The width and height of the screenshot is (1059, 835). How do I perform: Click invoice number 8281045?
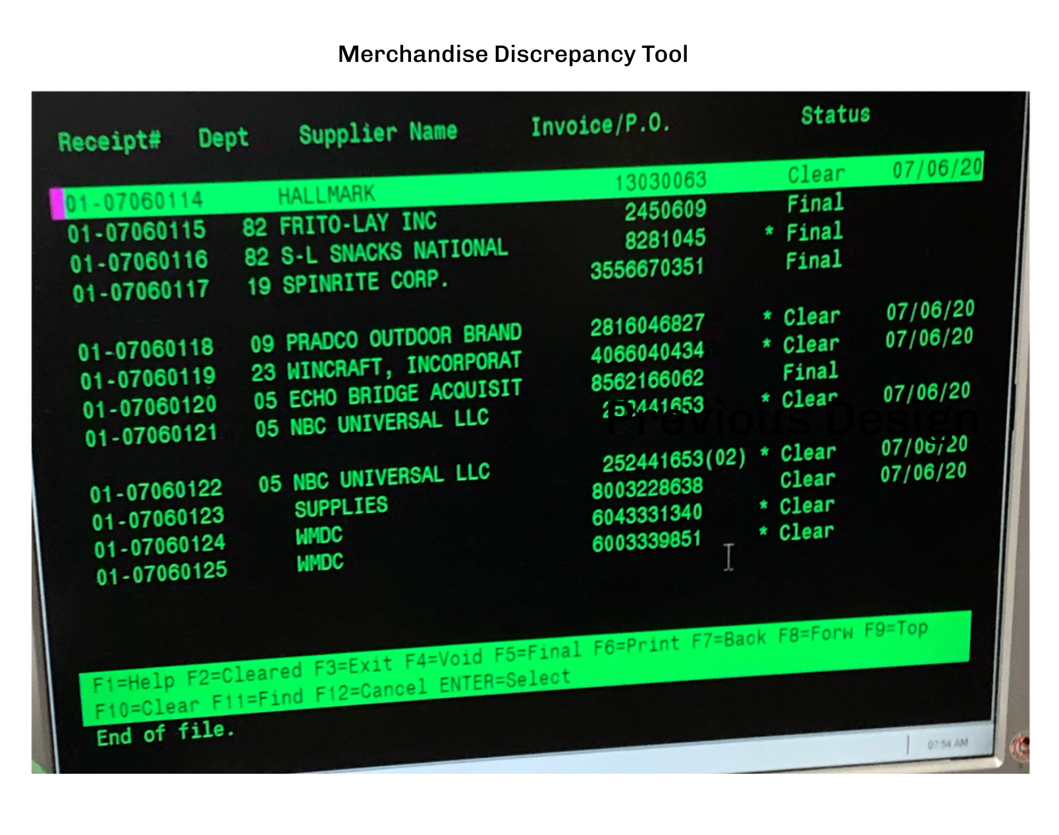point(665,239)
